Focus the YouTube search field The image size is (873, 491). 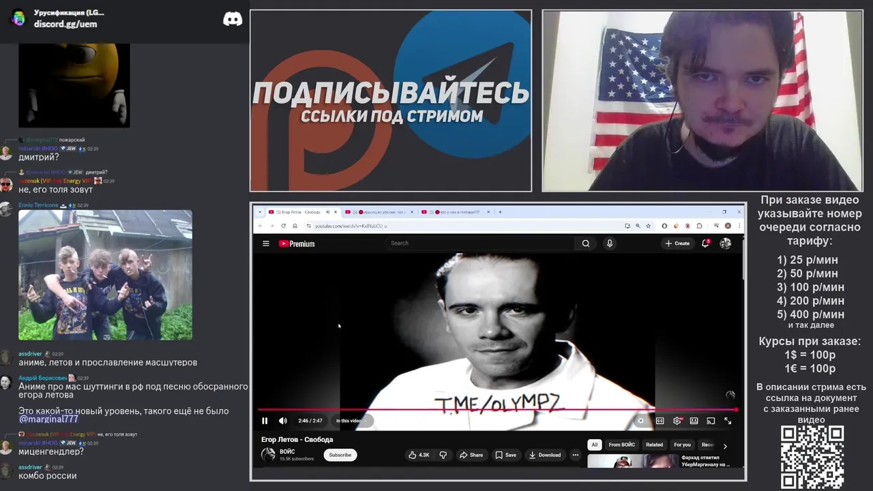[x=481, y=243]
